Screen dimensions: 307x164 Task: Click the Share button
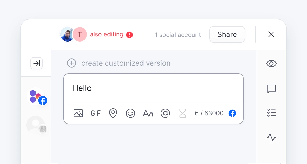(227, 34)
